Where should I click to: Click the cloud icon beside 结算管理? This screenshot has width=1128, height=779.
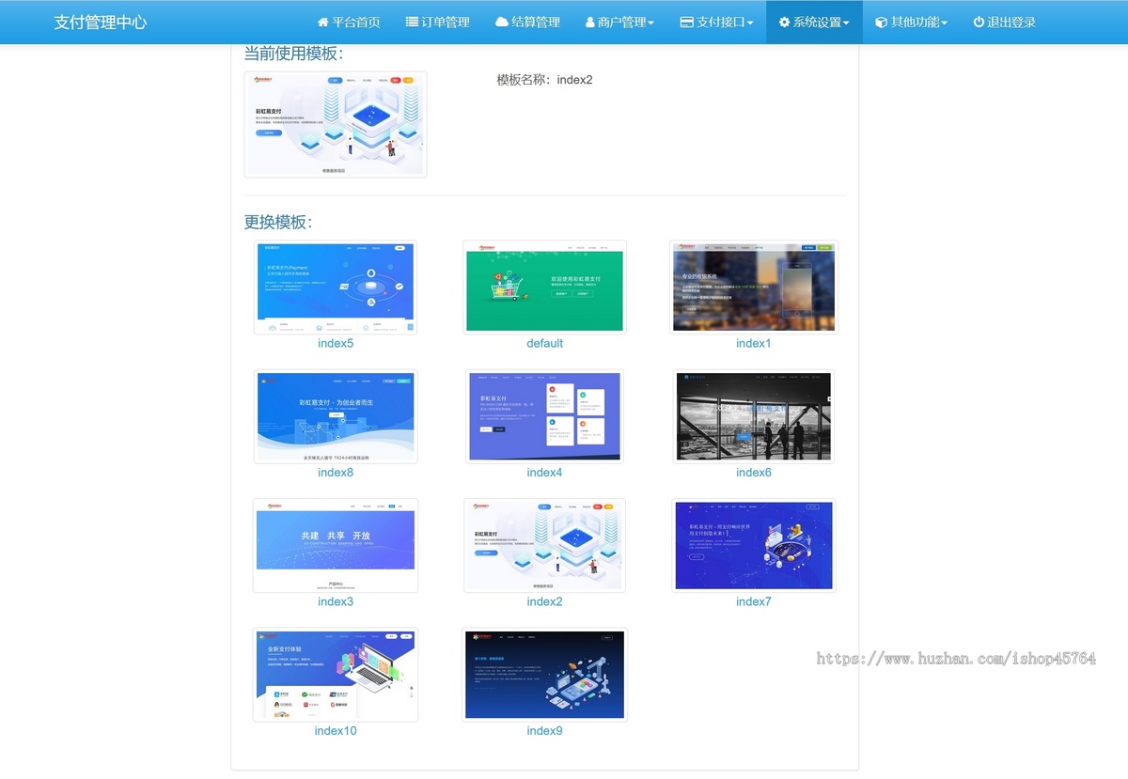502,22
